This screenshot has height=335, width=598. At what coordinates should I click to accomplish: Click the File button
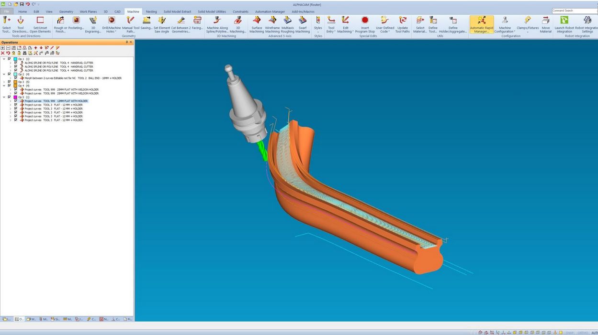7,11
